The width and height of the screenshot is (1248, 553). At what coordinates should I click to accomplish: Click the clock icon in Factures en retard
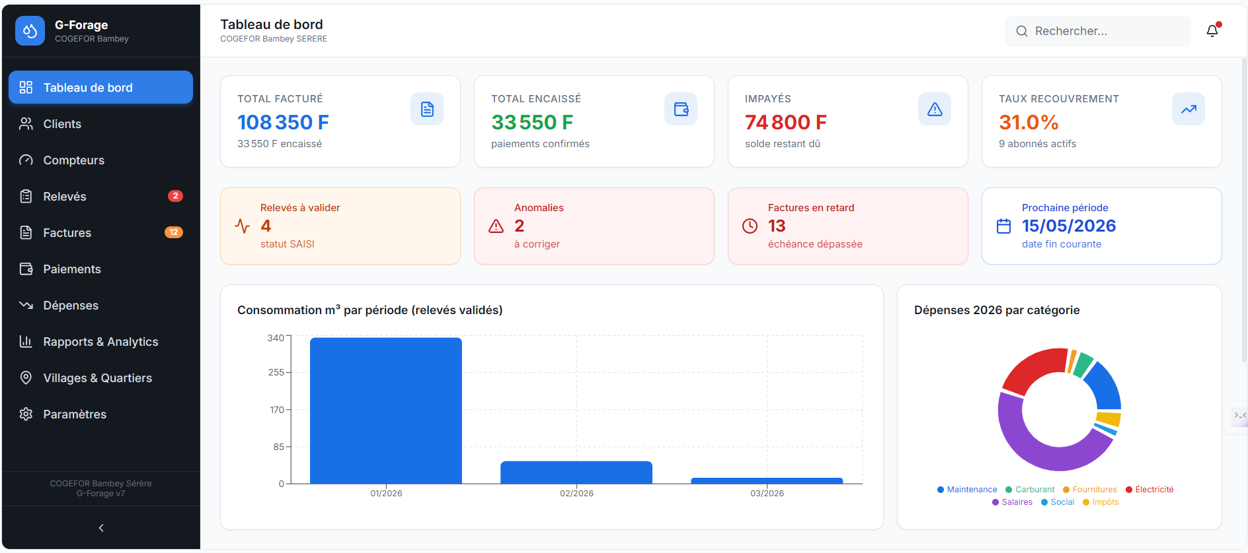coord(750,226)
